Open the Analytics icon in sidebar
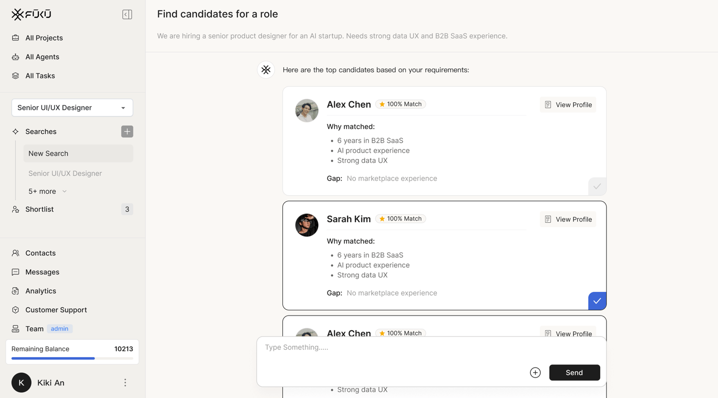718x398 pixels. pyautogui.click(x=15, y=291)
